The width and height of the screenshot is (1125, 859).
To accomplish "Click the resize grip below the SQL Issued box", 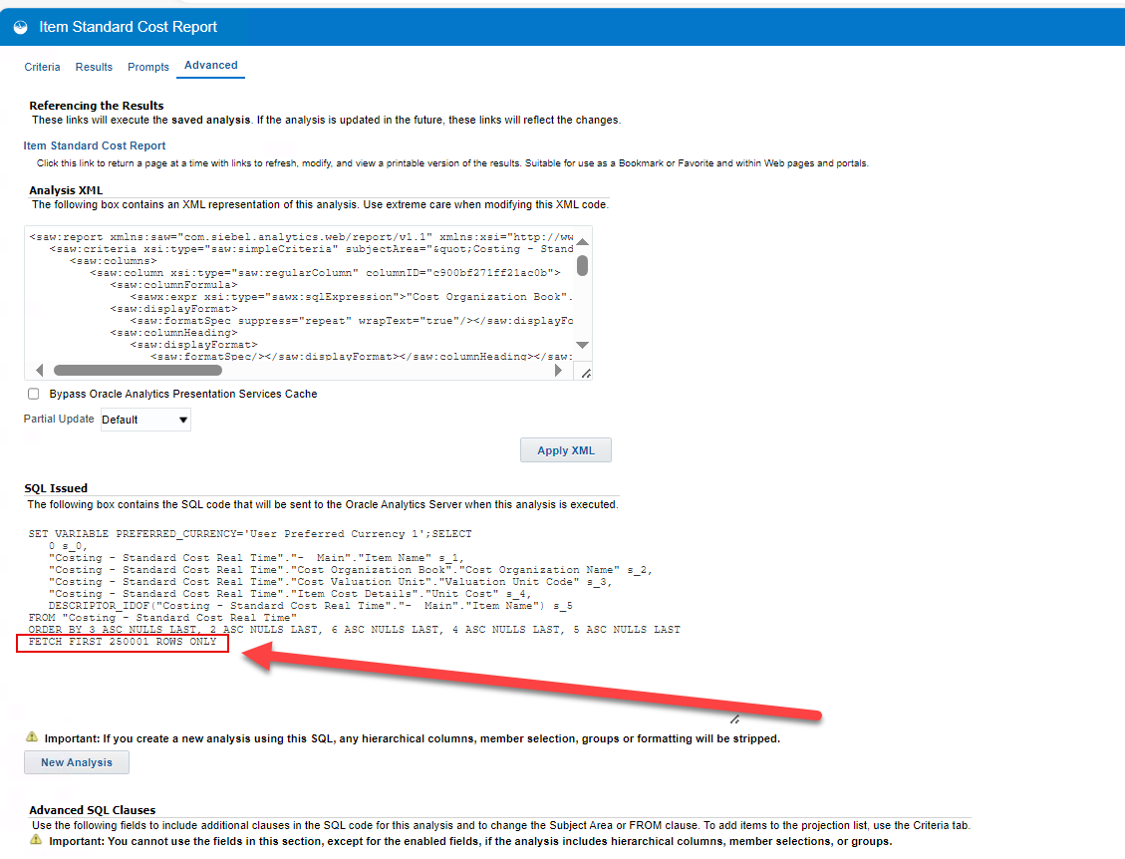I will tap(734, 717).
